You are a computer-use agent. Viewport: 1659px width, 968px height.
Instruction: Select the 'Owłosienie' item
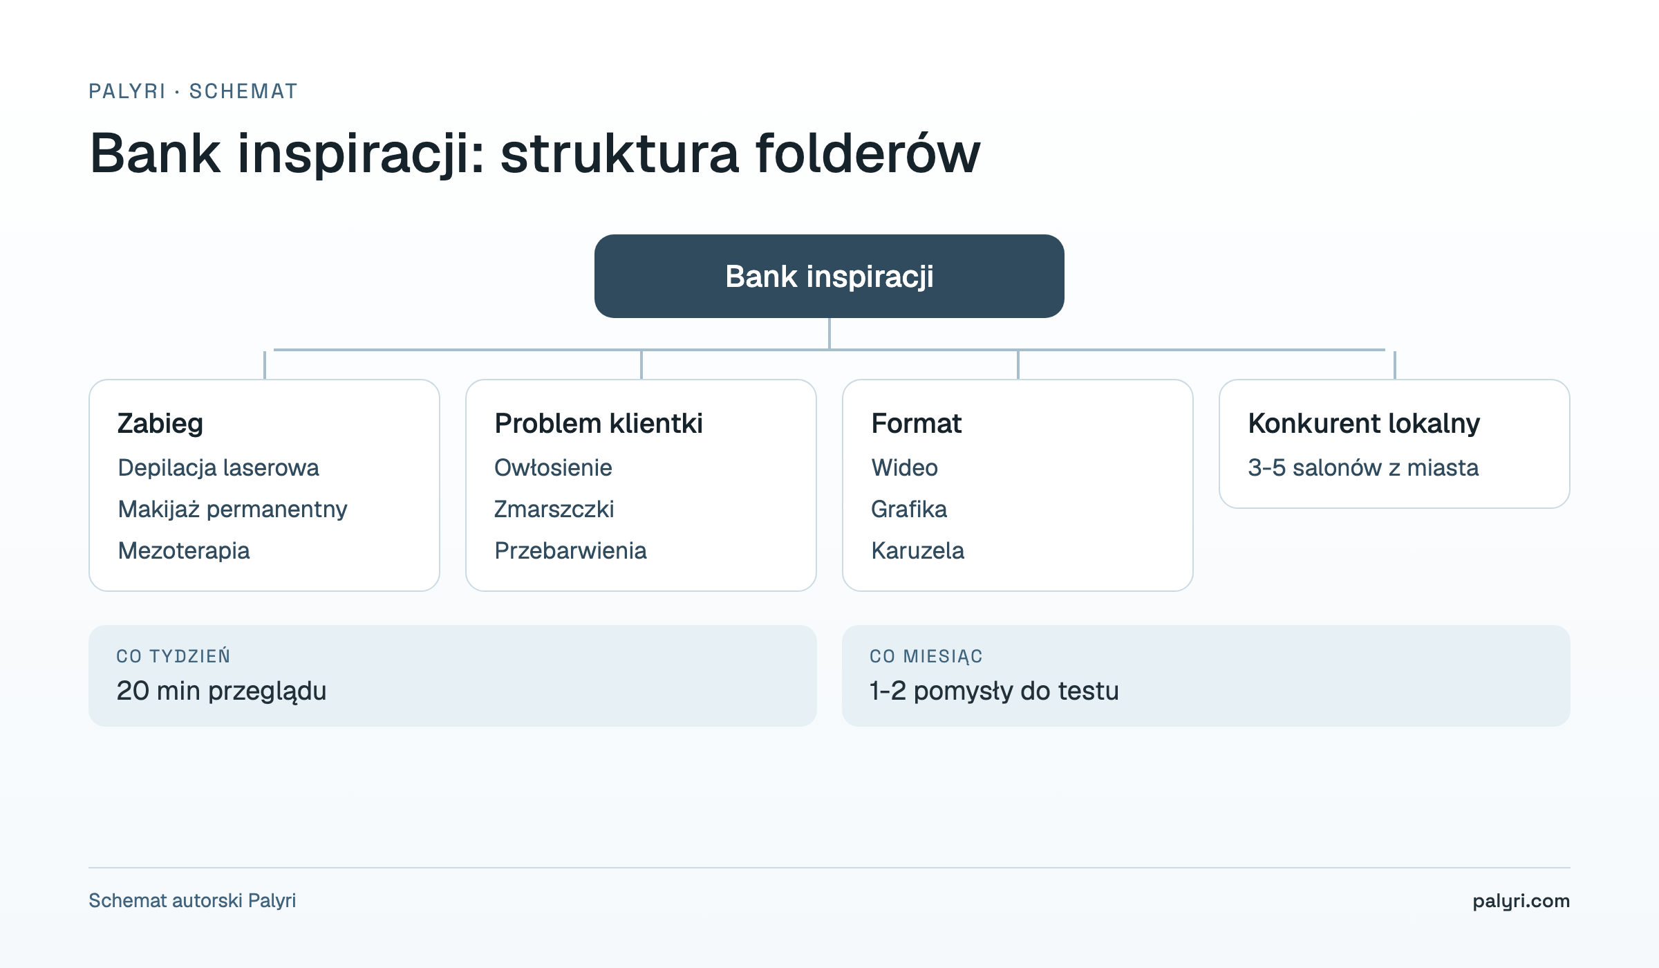click(553, 467)
